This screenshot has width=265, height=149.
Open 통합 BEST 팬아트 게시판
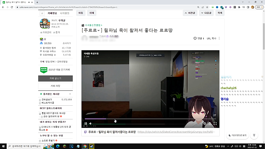click(53, 113)
